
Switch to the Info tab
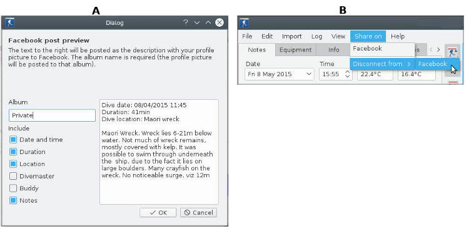click(333, 50)
